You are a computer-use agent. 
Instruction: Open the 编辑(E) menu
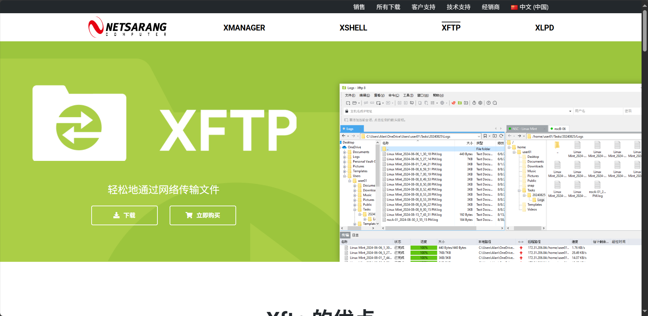pyautogui.click(x=365, y=96)
